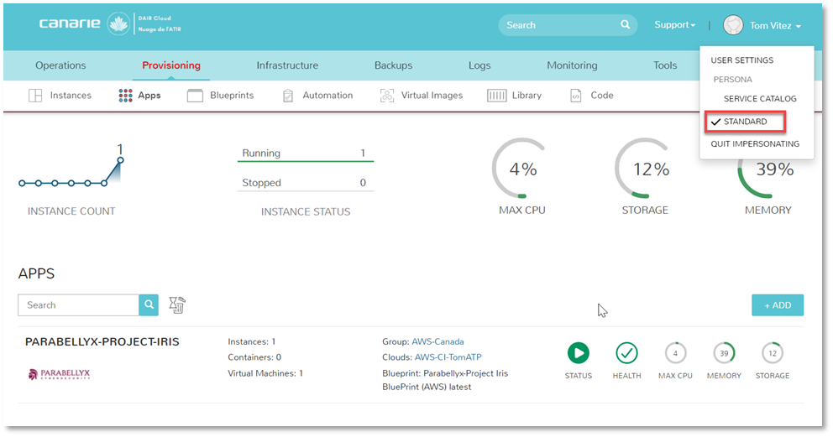Click the + ADD button

pyautogui.click(x=777, y=305)
